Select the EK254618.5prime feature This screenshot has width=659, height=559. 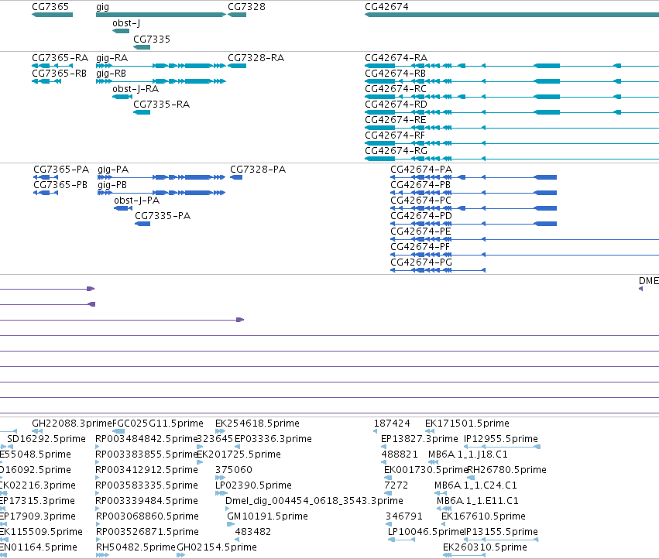click(x=220, y=431)
